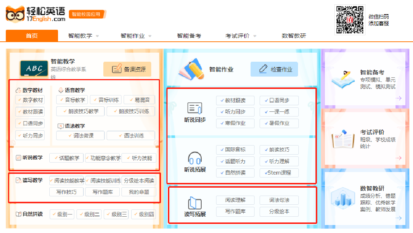Toggle the 音标训练 option
This screenshot has height=233, width=413.
pos(106,100)
